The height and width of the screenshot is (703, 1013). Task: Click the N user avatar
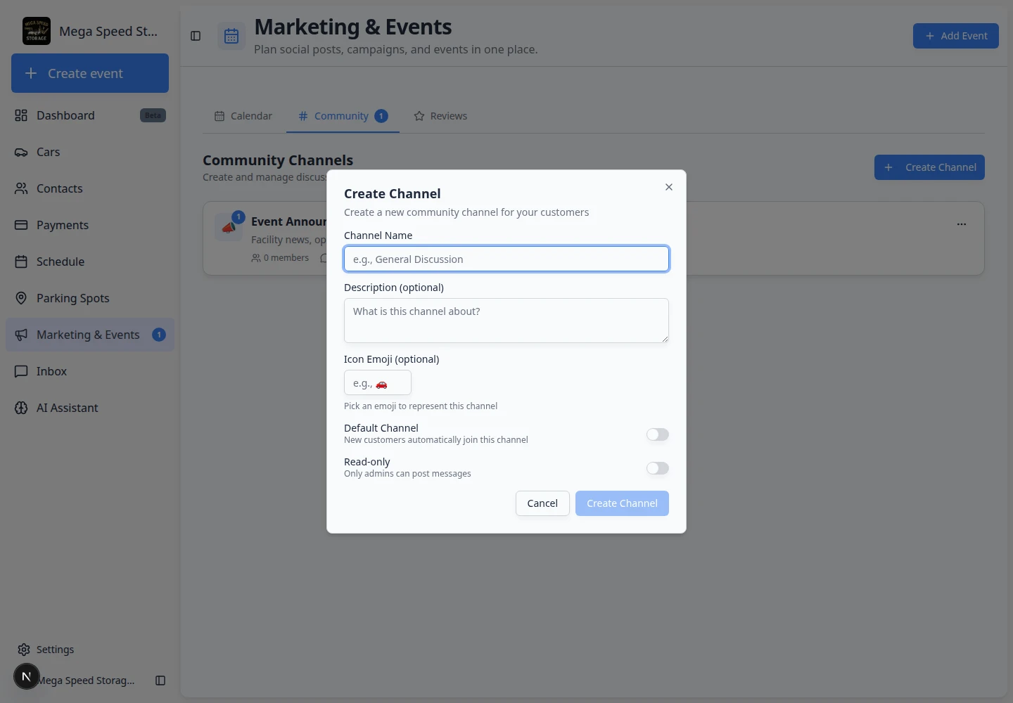(x=27, y=677)
